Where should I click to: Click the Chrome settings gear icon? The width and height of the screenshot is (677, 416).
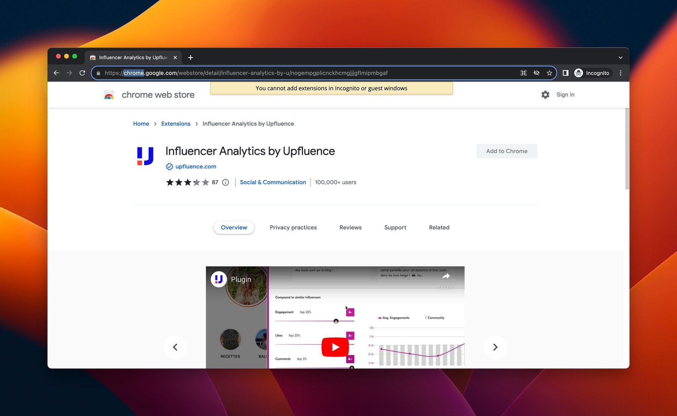pos(545,94)
